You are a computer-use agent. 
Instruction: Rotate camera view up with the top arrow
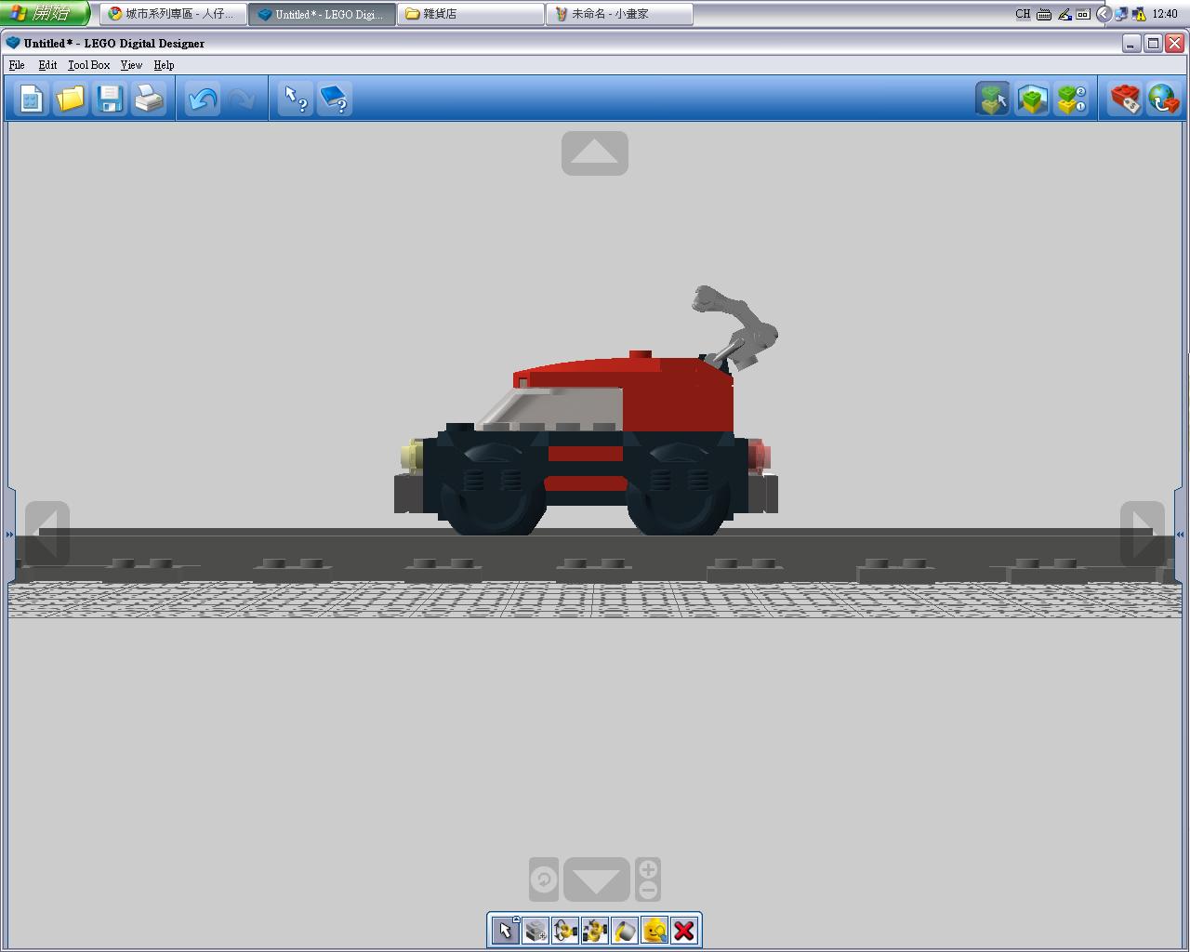tap(595, 153)
